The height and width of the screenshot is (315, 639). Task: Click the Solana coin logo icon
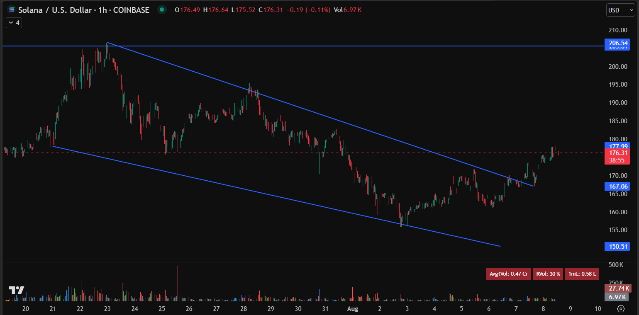point(11,10)
